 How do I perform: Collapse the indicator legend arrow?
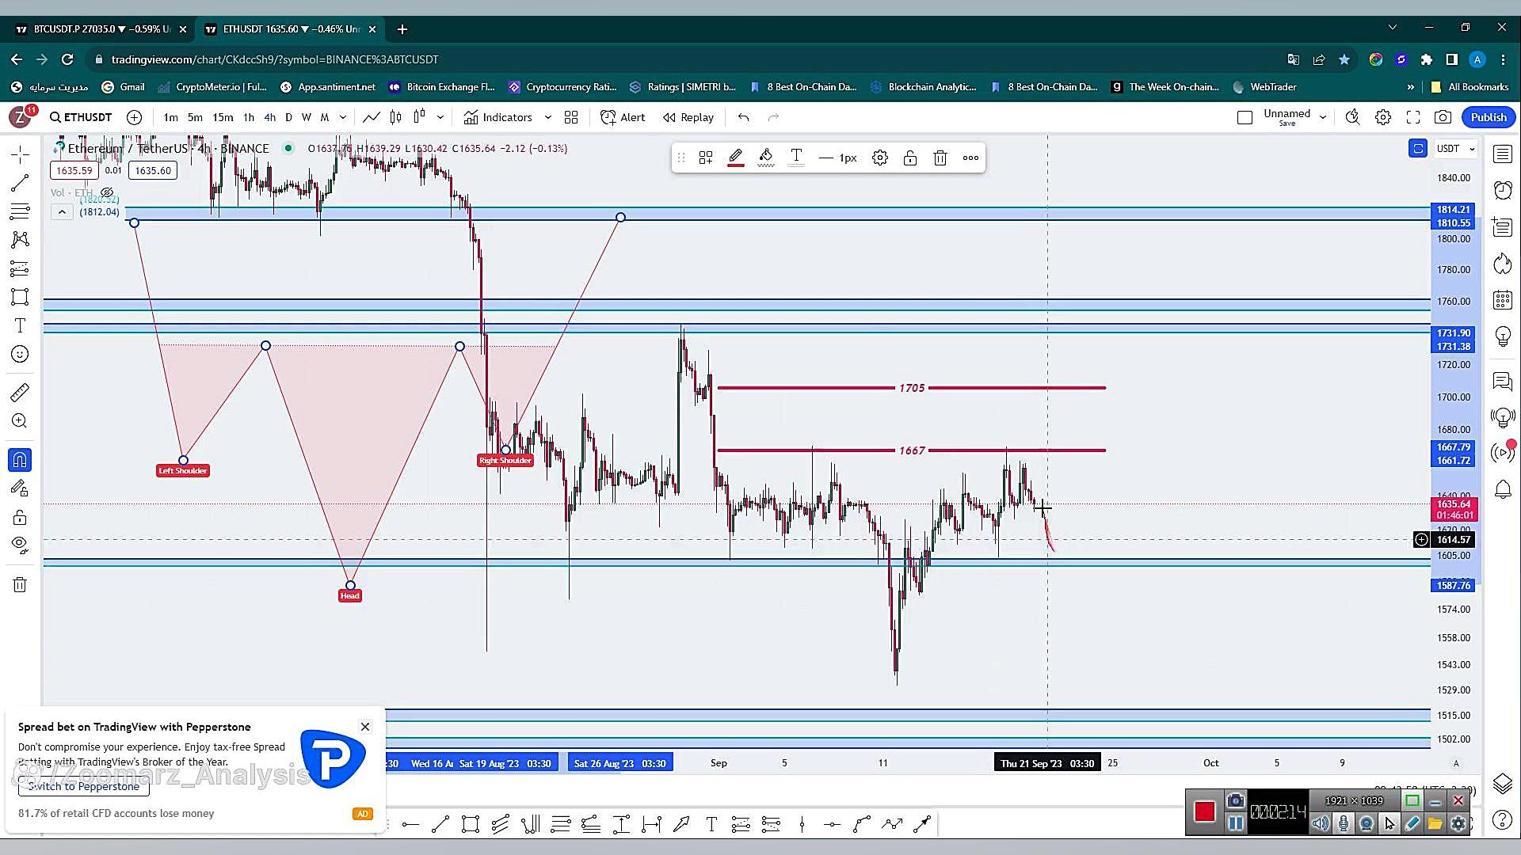coord(62,212)
